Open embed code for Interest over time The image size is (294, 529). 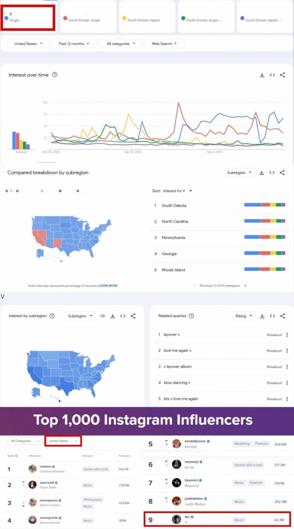click(x=272, y=75)
